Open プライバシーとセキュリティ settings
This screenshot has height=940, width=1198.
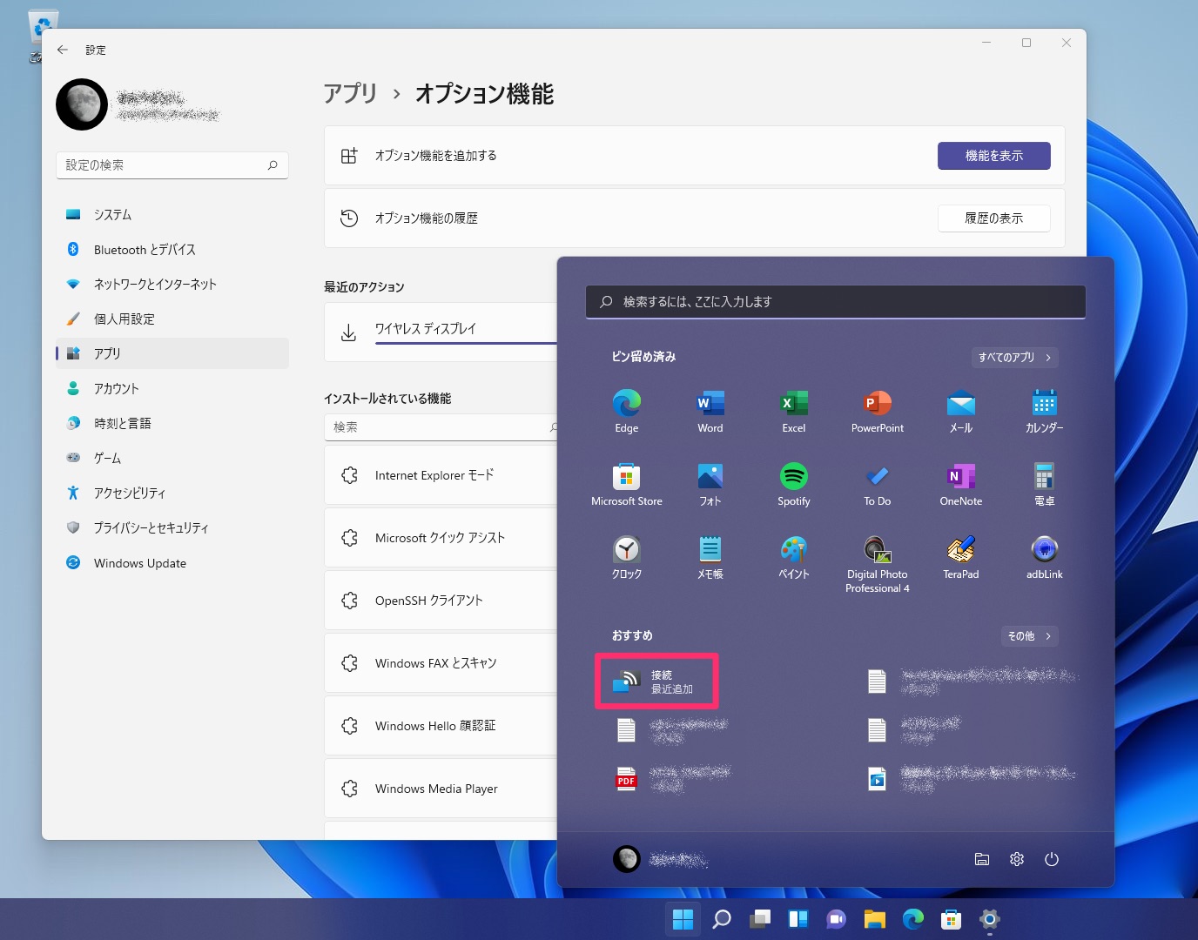click(172, 527)
